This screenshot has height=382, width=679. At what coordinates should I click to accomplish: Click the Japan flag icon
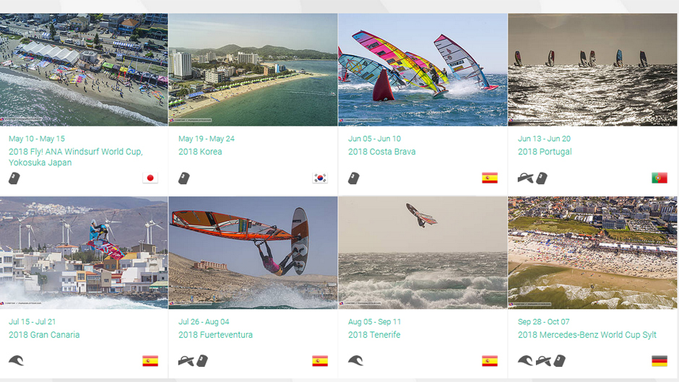[x=150, y=178]
